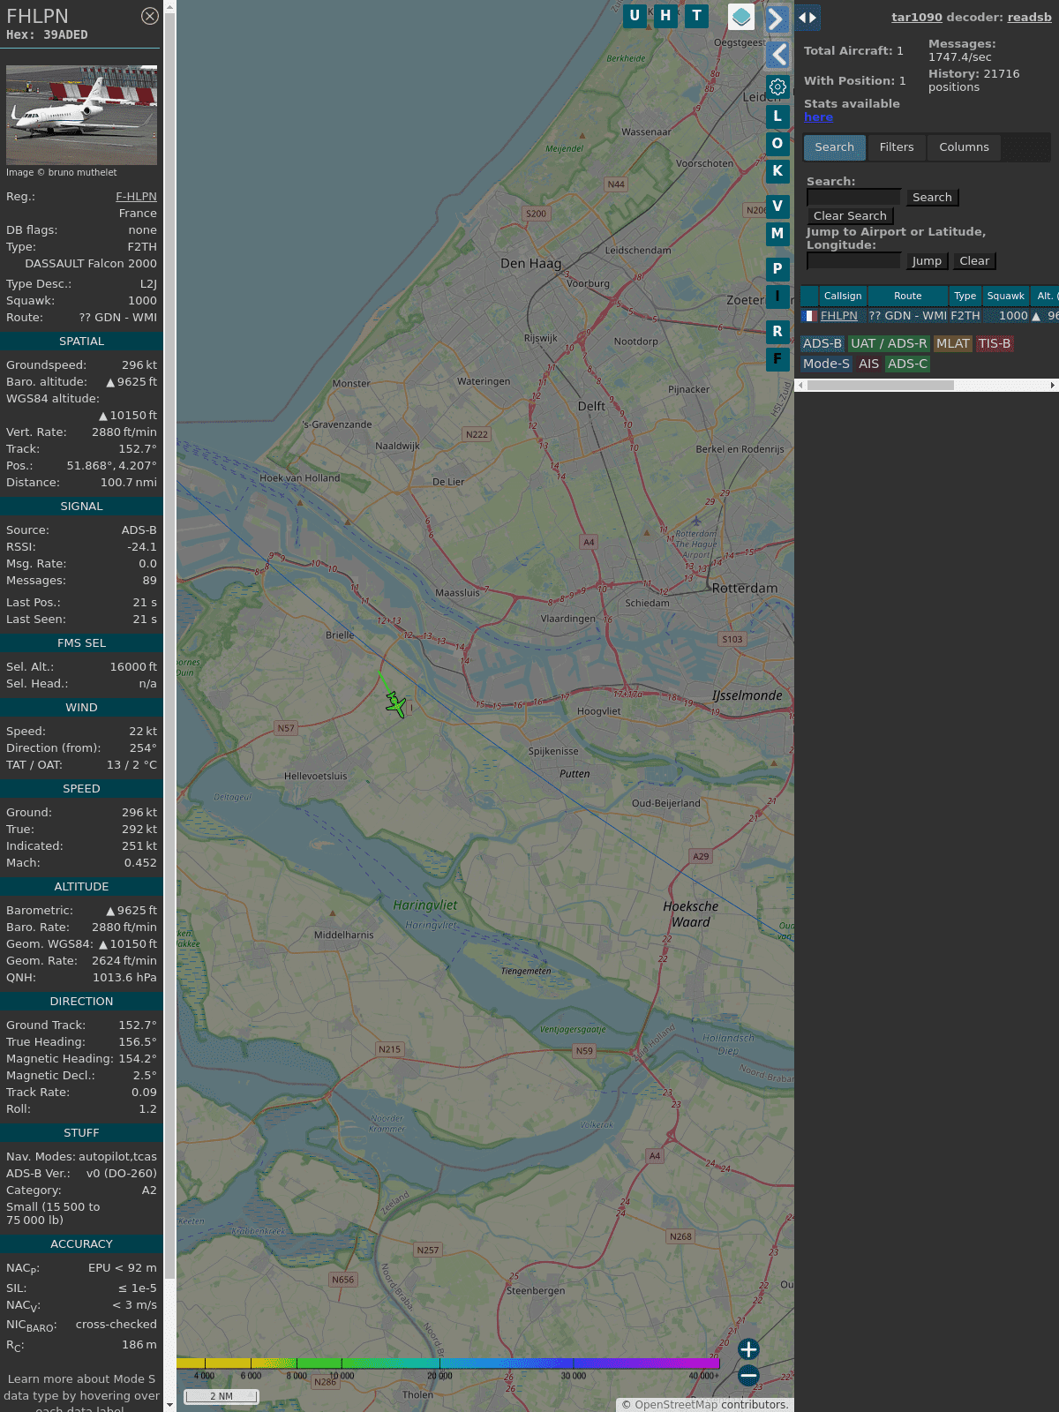Switch to the Filters tab
Viewport: 1059px width, 1412px height.
click(x=896, y=147)
